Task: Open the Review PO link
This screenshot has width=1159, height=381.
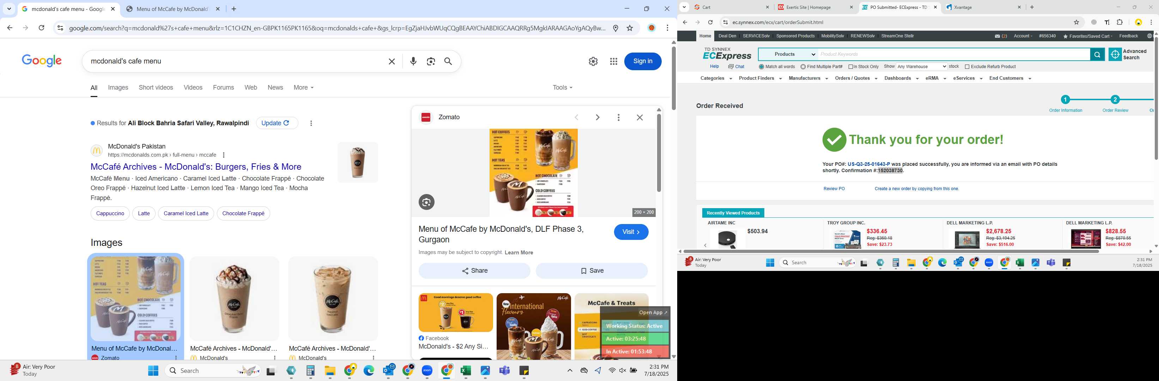Action: (x=834, y=189)
